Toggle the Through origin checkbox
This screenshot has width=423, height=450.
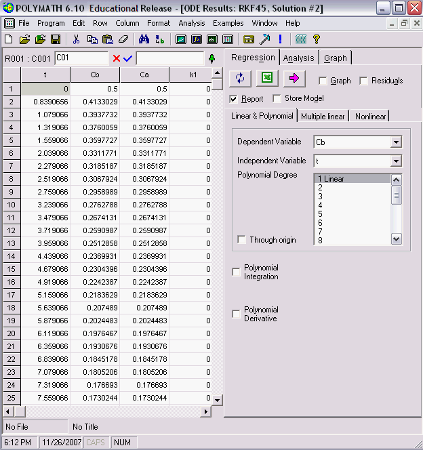click(x=242, y=240)
